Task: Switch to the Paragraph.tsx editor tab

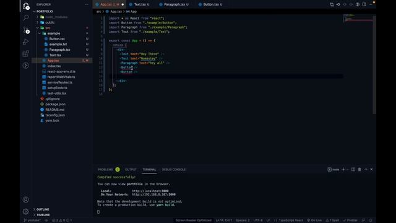Action: (174, 4)
